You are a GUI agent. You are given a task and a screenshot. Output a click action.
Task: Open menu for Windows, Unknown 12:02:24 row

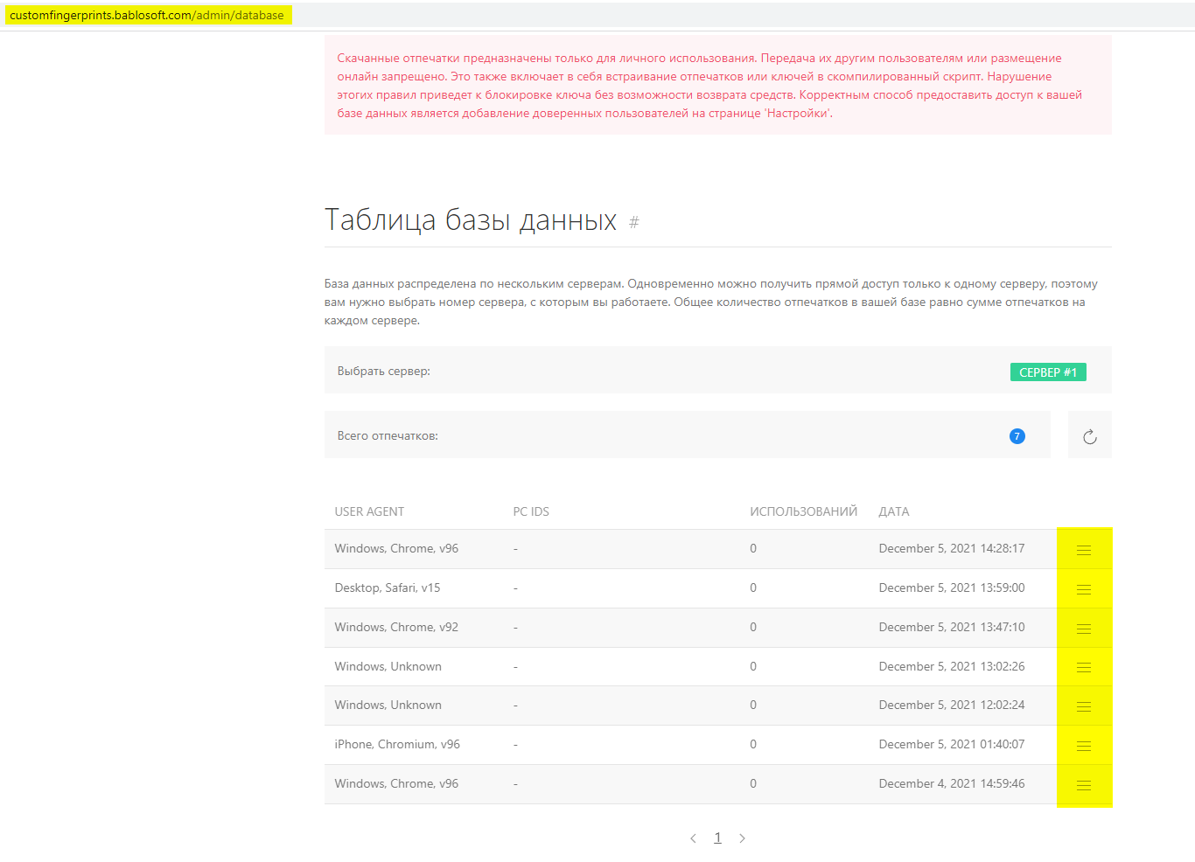click(1083, 706)
